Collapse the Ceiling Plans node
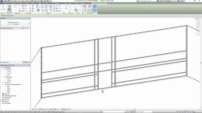 (3, 77)
